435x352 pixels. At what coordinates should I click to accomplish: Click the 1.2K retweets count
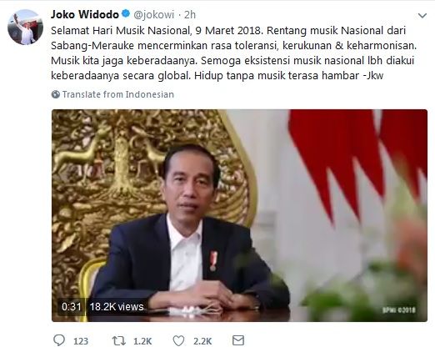(x=142, y=341)
